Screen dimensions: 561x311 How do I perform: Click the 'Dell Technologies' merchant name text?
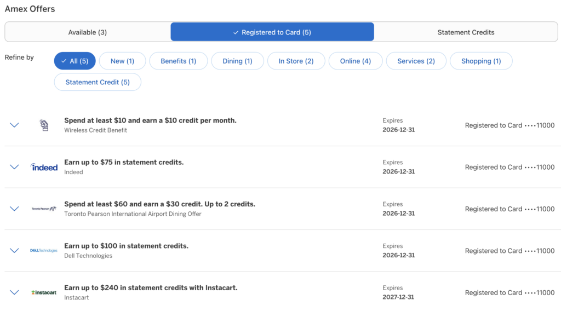(88, 256)
